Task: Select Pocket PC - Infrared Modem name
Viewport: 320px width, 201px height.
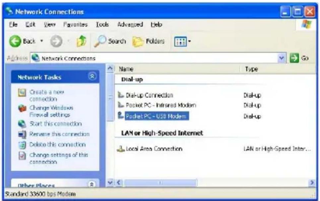Action: (161, 105)
